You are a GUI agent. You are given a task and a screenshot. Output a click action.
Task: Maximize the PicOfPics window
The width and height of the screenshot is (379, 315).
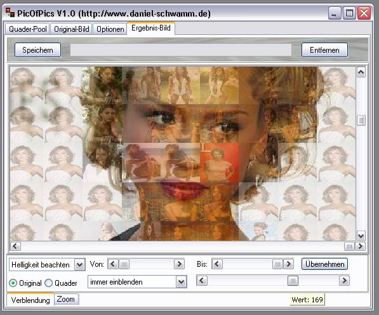[349, 13]
